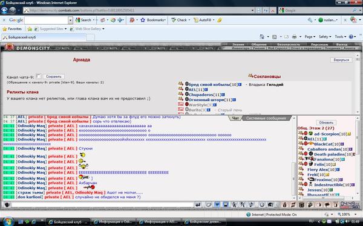The image size is (363, 226).
Task: Click private message icon beside ad-Scorpion
Action: [x=301, y=133]
